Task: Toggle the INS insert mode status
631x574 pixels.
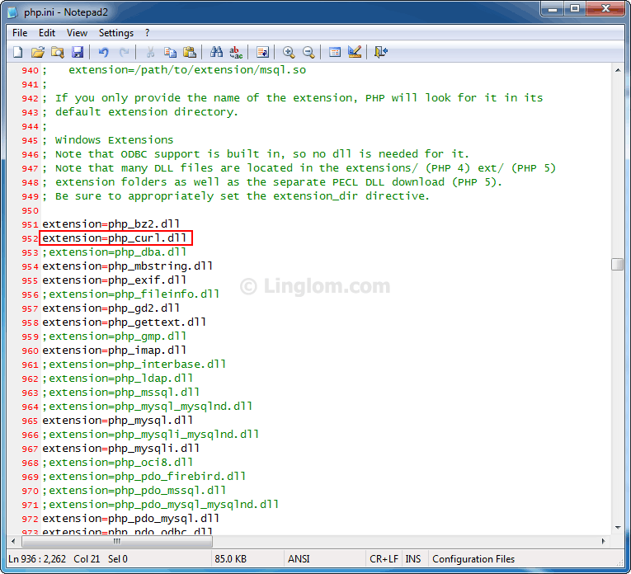Action: click(413, 559)
